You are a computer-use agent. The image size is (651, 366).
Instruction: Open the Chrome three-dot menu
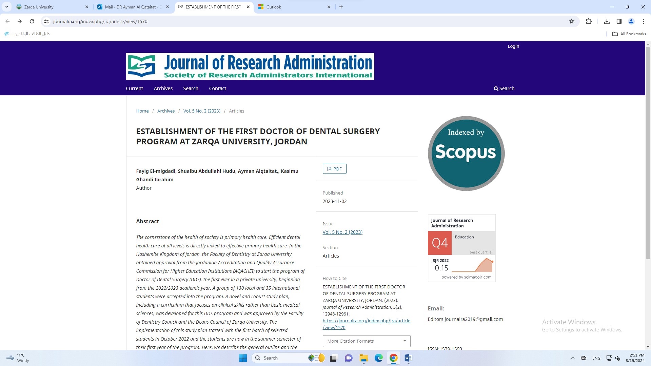[x=644, y=21]
